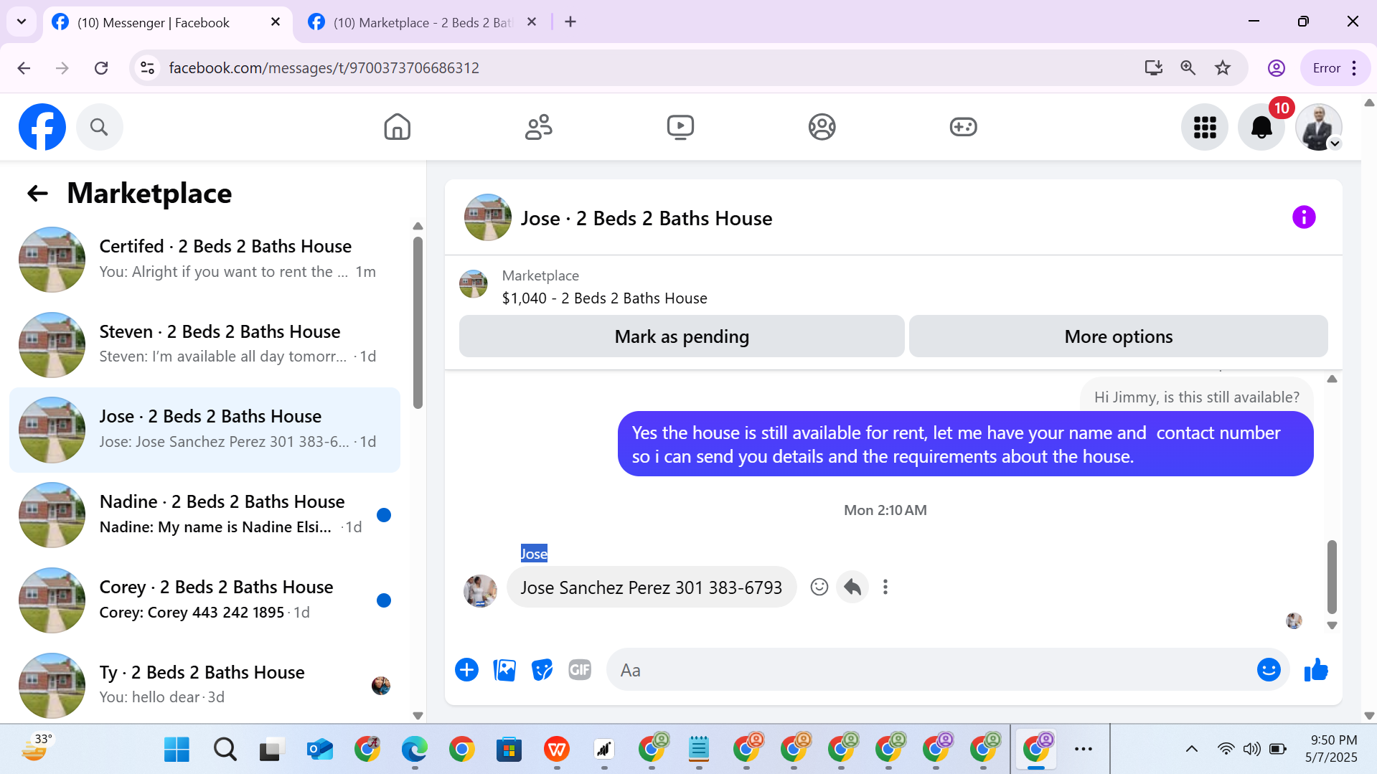1377x774 pixels.
Task: Close the Marketplace browser tab
Action: (532, 22)
